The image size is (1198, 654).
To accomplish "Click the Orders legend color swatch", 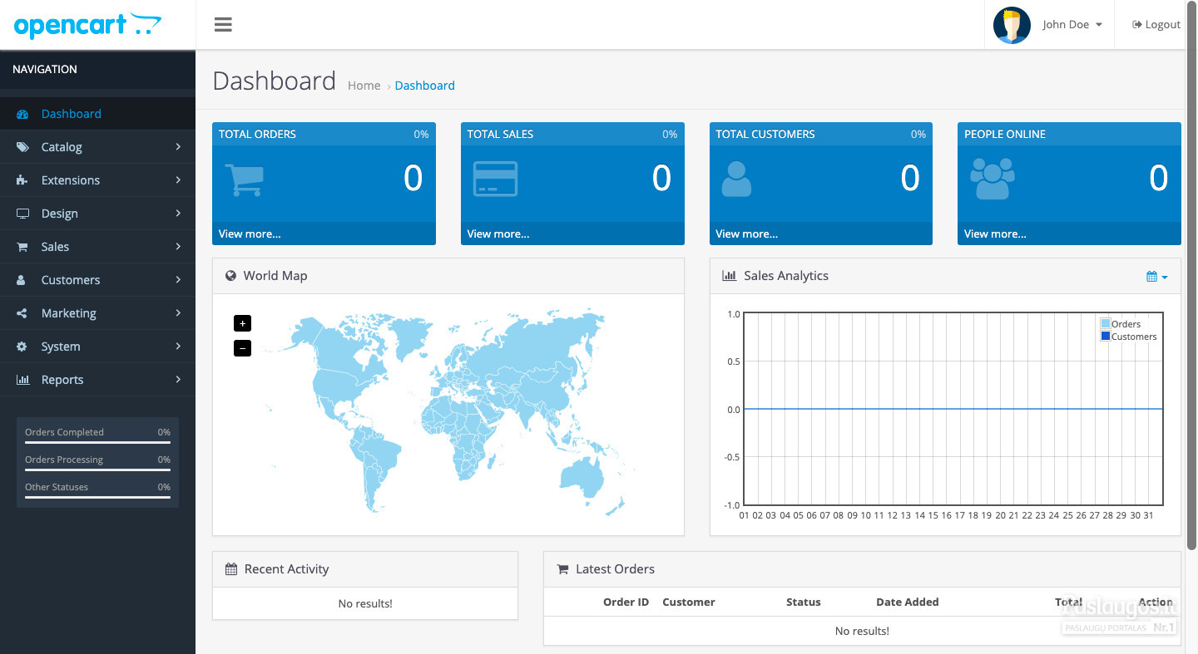I will (1105, 323).
